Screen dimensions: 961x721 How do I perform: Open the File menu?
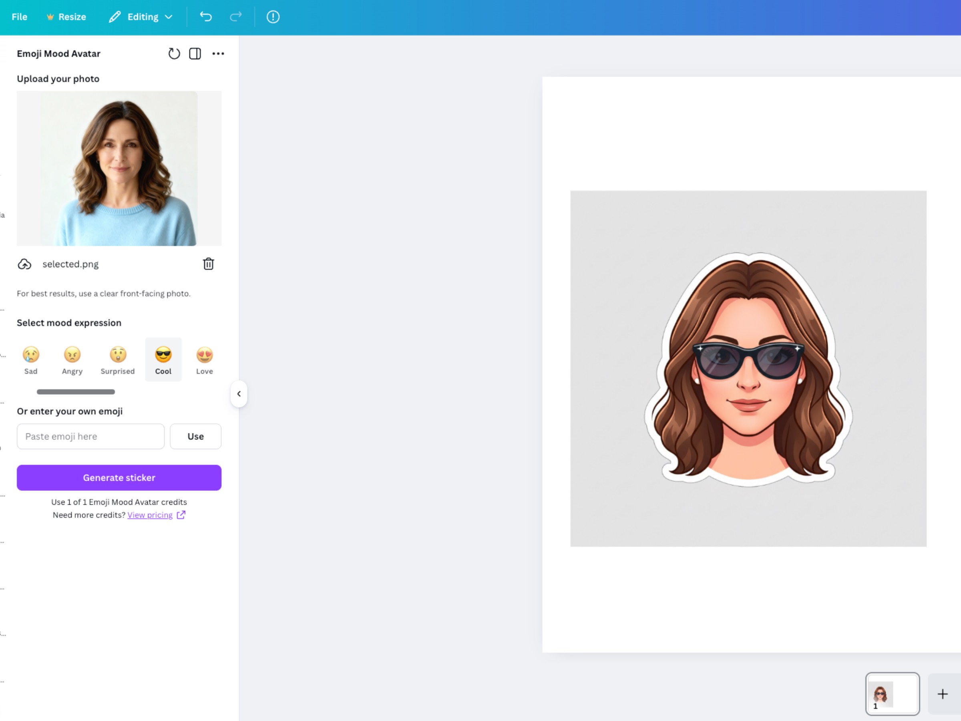tap(19, 17)
